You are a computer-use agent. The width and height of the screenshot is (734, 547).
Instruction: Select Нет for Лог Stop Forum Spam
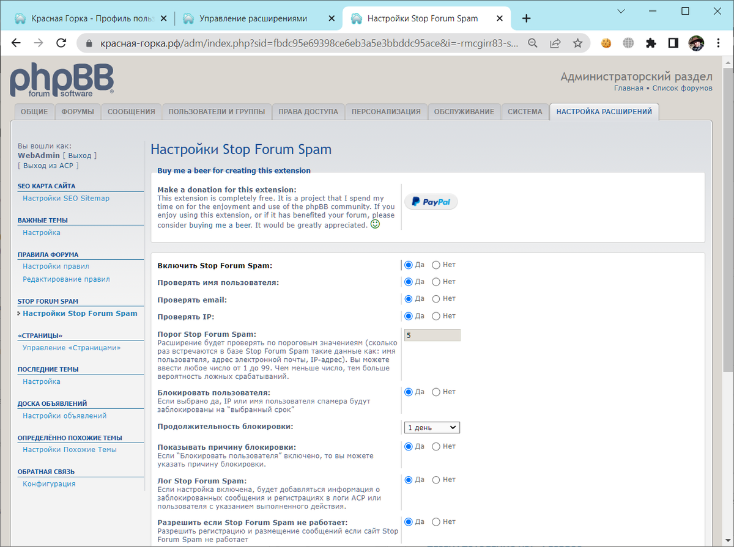coord(436,480)
